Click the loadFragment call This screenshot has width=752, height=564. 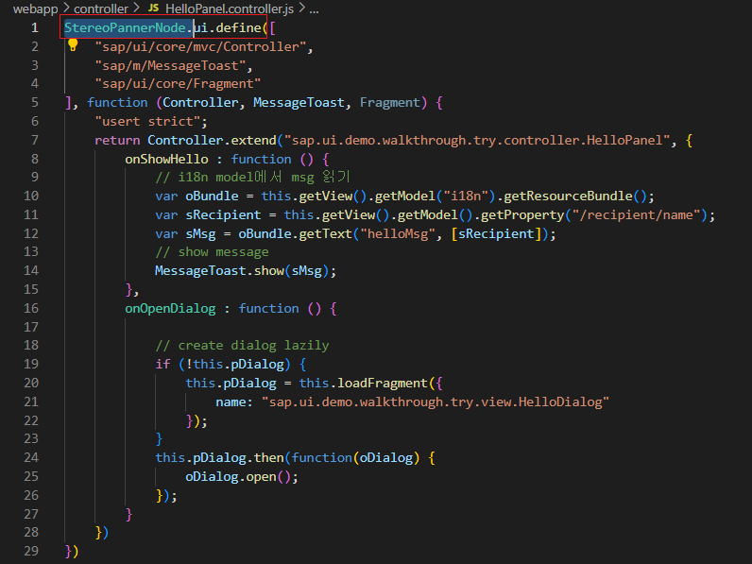[383, 384]
